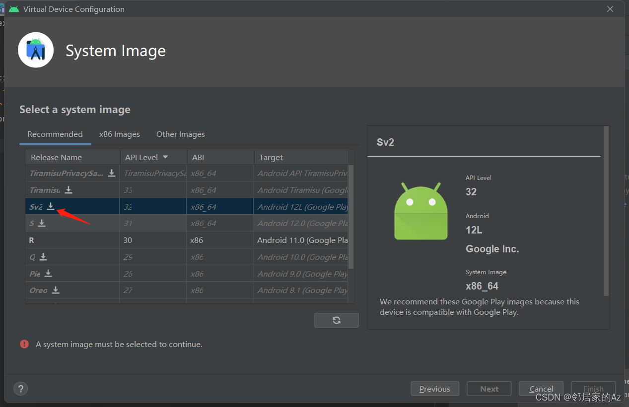Click API level 29 cell in Q row

(153, 257)
